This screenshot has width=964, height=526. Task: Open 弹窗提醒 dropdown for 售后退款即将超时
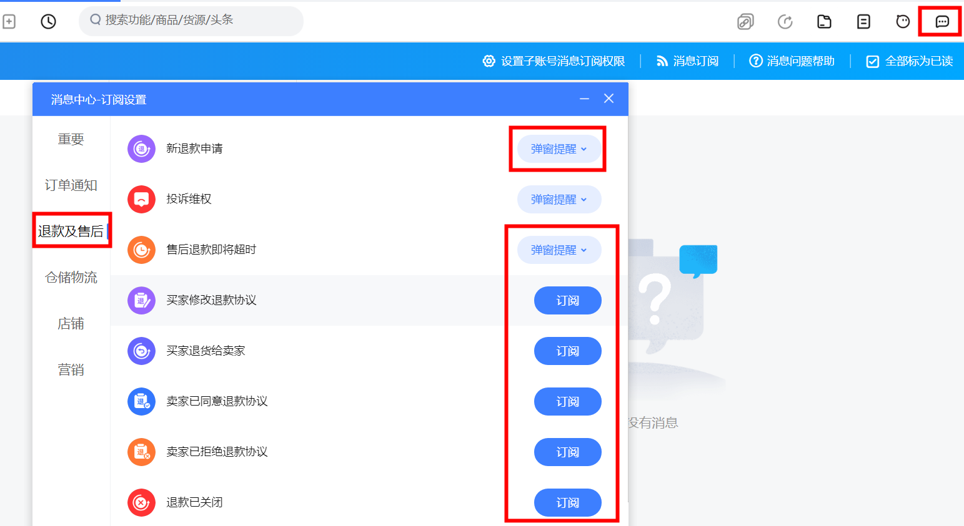[559, 250]
